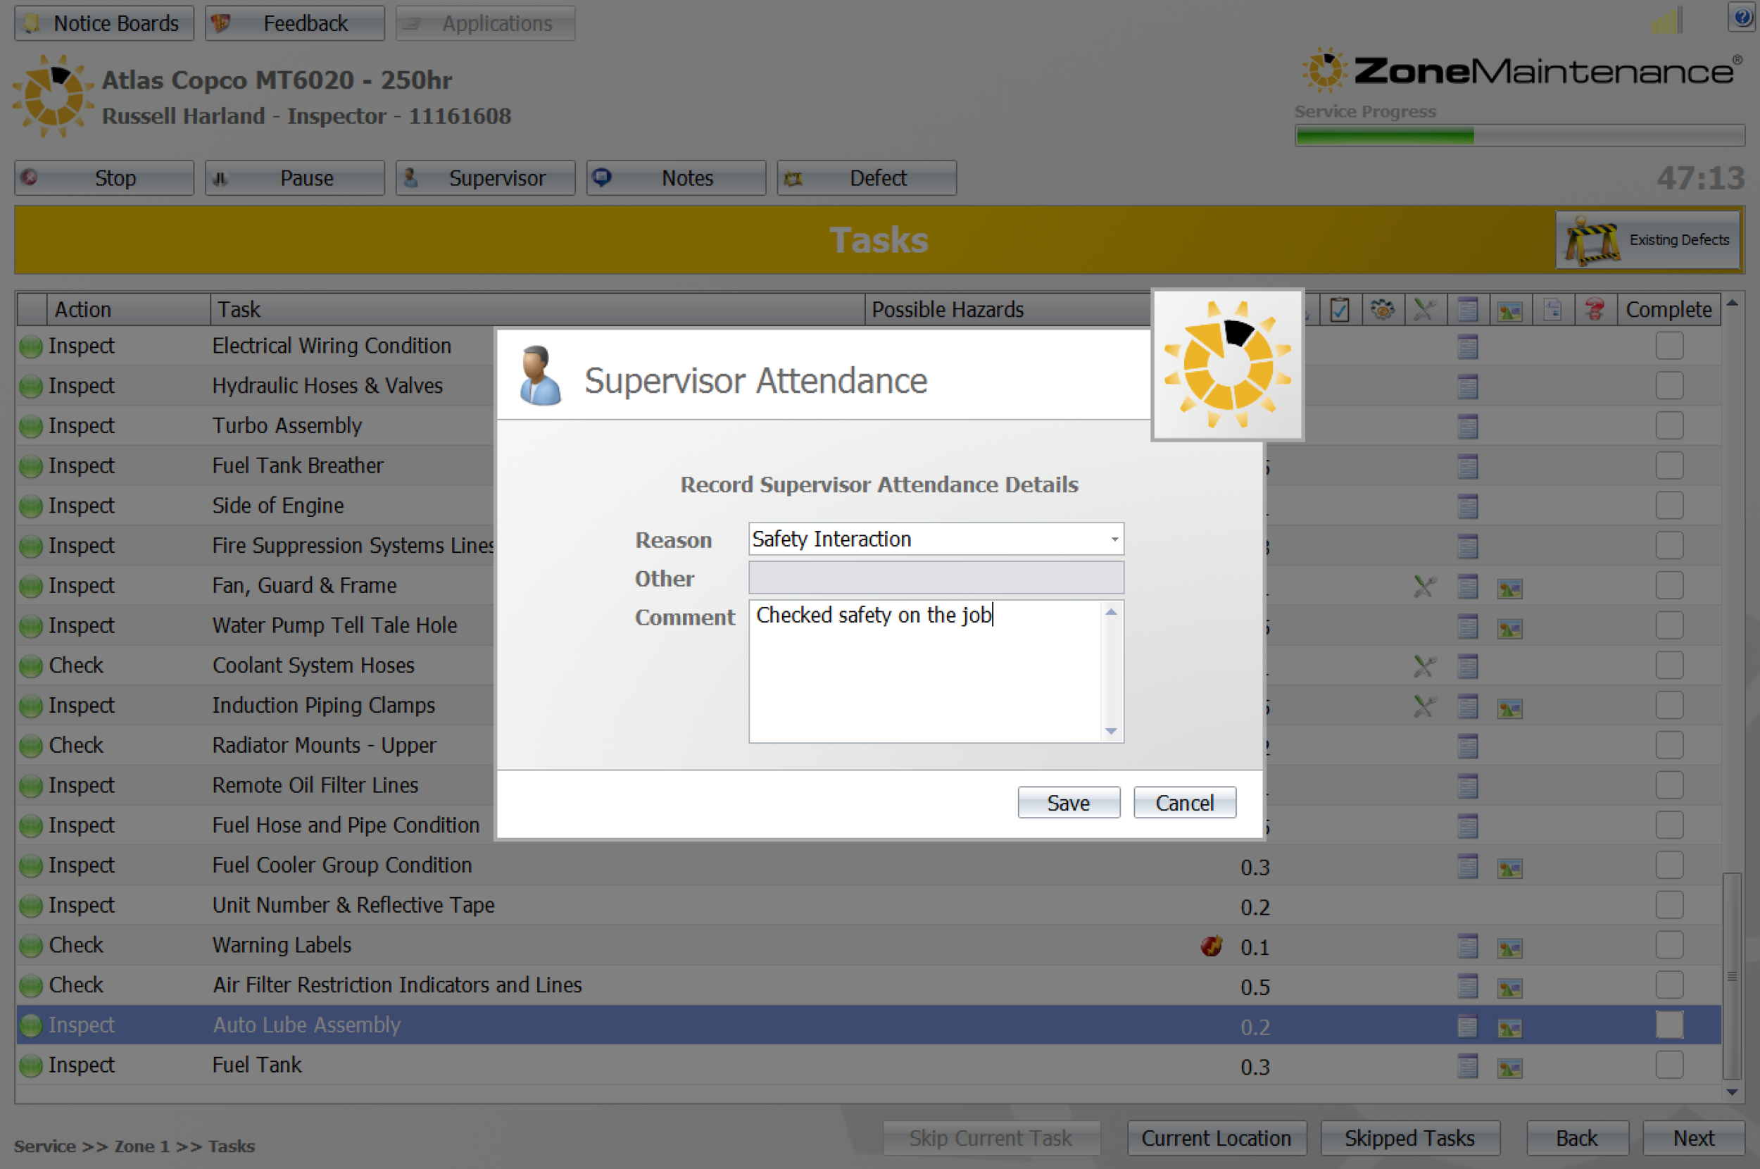Click the checklist column header icon
Image resolution: width=1760 pixels, height=1169 pixels.
pyautogui.click(x=1340, y=309)
